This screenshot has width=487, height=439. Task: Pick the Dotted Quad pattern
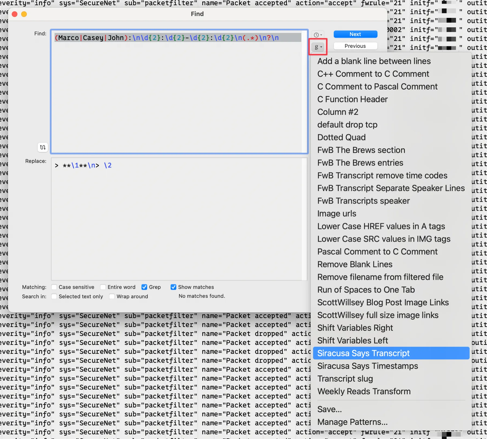(341, 137)
